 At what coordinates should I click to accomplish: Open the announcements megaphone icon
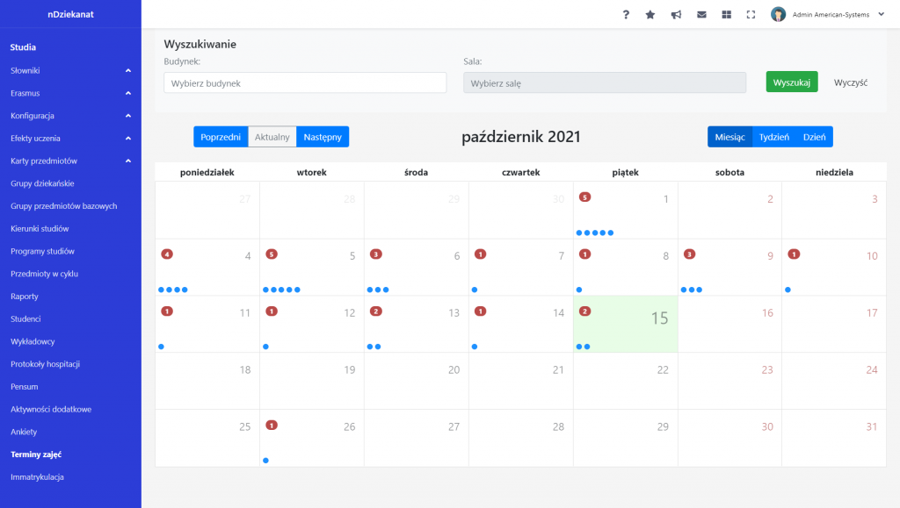(676, 14)
